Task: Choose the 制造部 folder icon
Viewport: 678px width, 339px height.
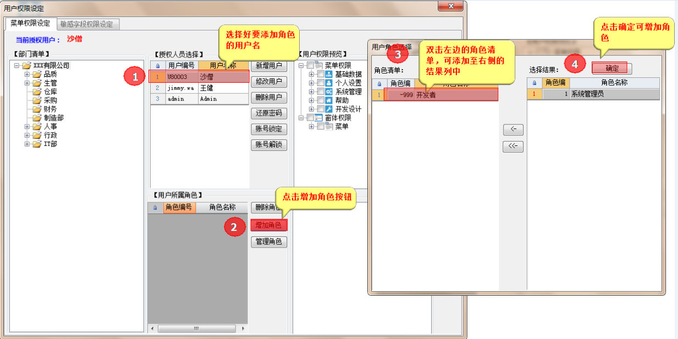Action: tap(37, 118)
